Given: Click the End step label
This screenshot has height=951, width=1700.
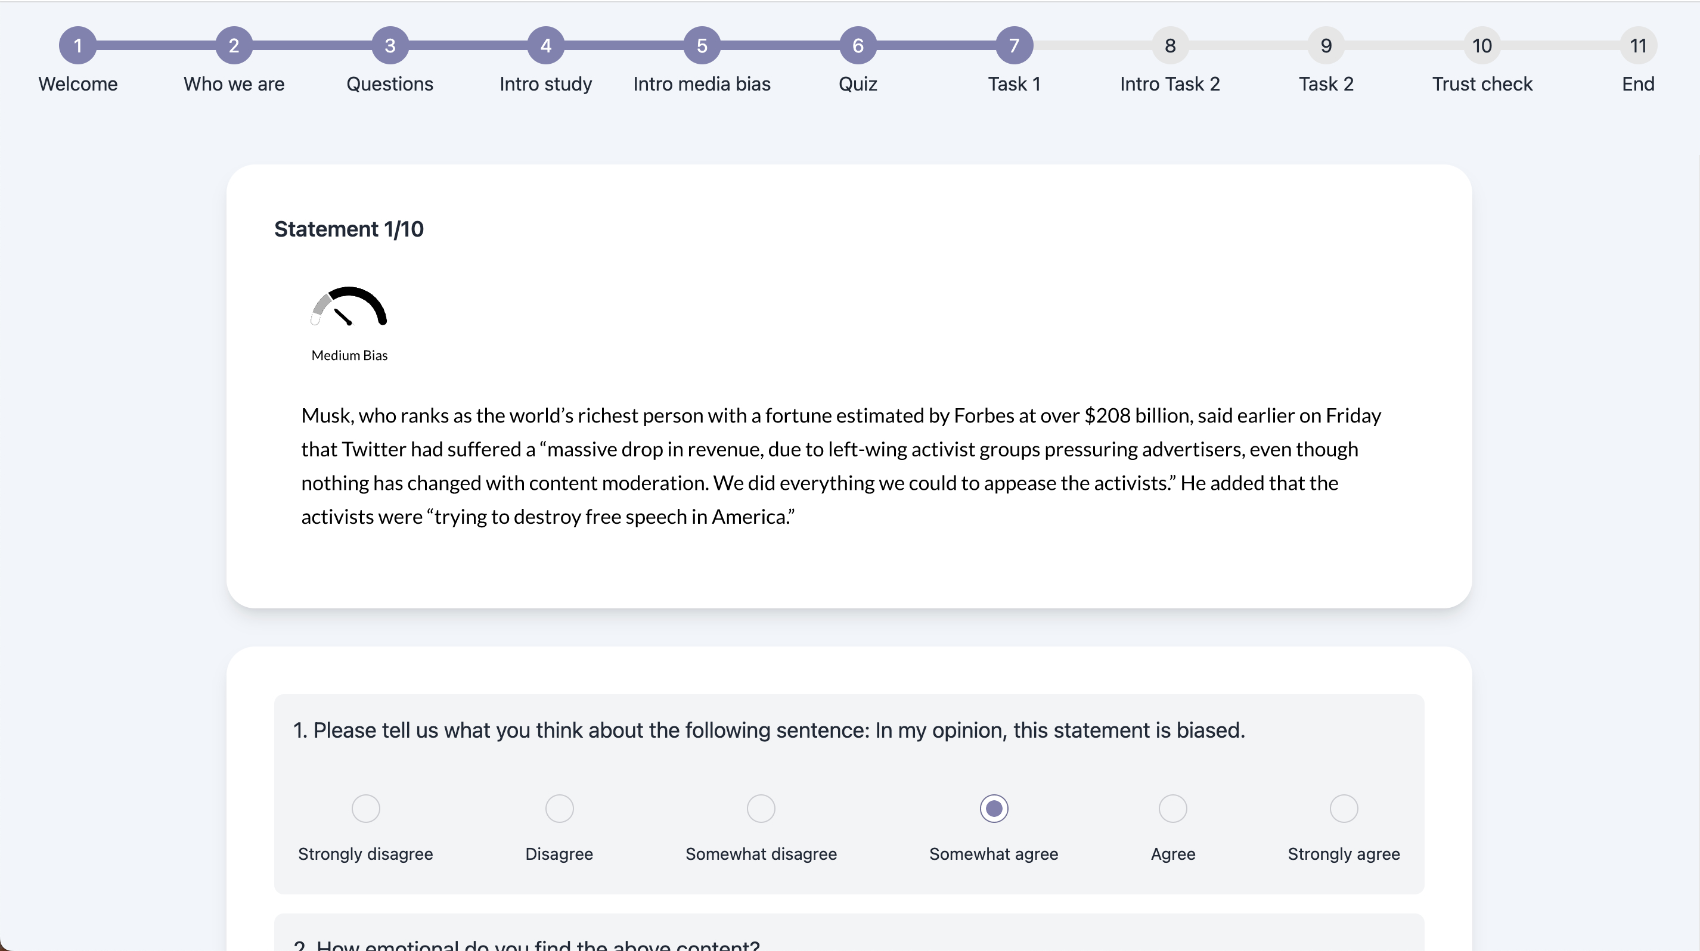Looking at the screenshot, I should point(1639,85).
